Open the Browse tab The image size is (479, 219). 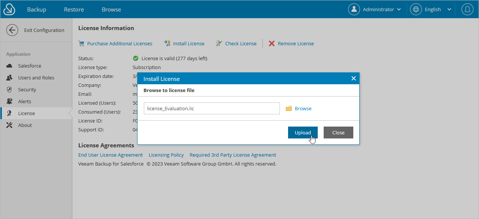(x=111, y=10)
